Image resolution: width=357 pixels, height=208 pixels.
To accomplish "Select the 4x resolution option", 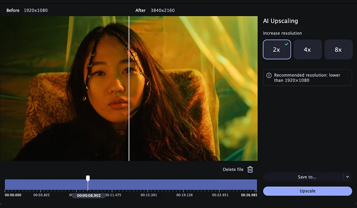I will (x=308, y=50).
